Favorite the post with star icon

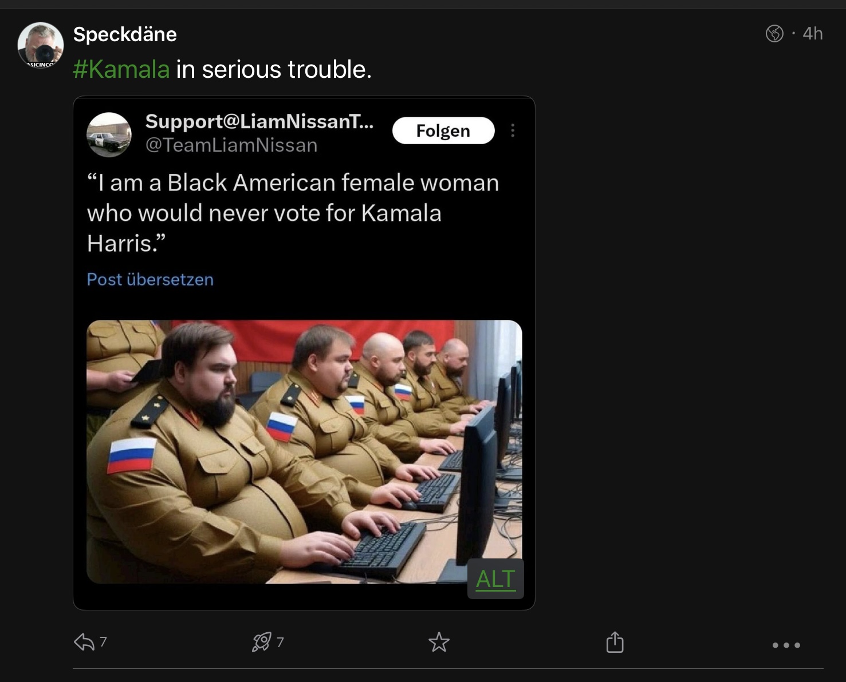pyautogui.click(x=439, y=642)
